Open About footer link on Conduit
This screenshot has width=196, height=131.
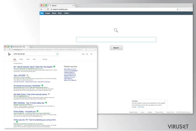(142, 112)
